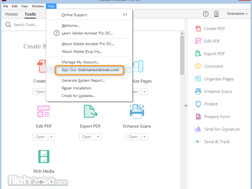Screen dimensions: 252x189
Task: Click the Organize Pages icon in right panel
Action: point(198,79)
